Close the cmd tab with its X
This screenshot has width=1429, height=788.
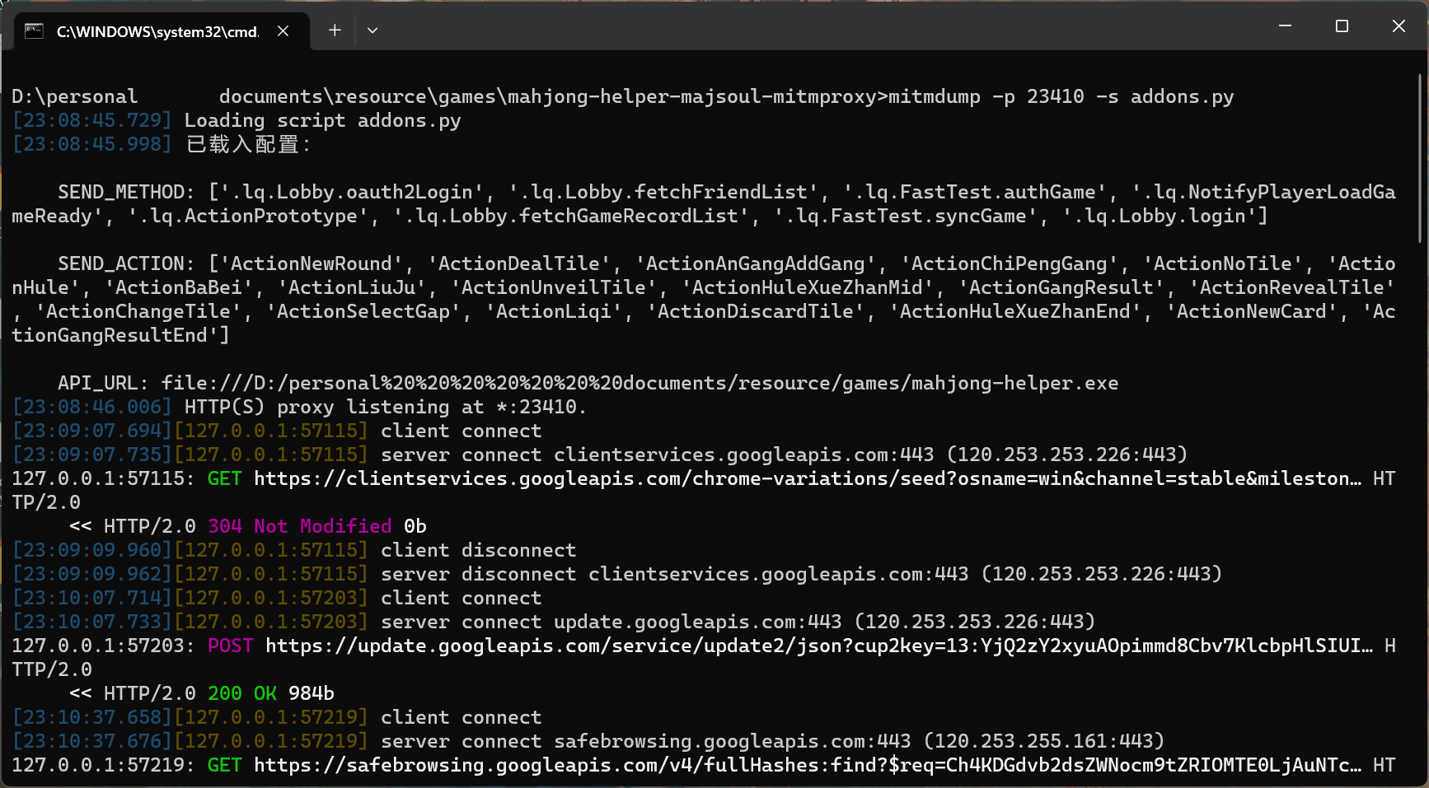pos(283,30)
